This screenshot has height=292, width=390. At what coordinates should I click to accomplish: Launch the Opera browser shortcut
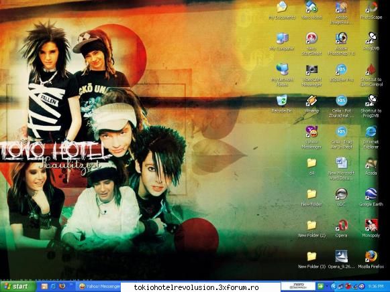tap(341, 228)
